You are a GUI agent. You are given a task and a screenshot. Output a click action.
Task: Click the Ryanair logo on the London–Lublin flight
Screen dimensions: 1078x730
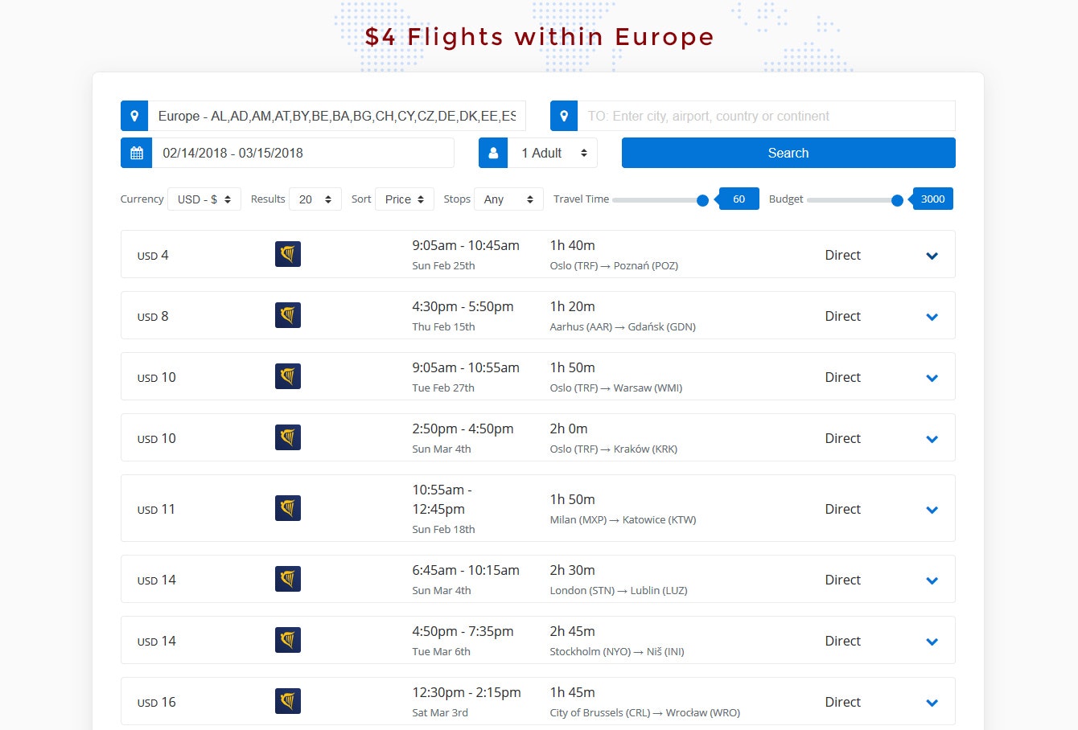click(287, 578)
